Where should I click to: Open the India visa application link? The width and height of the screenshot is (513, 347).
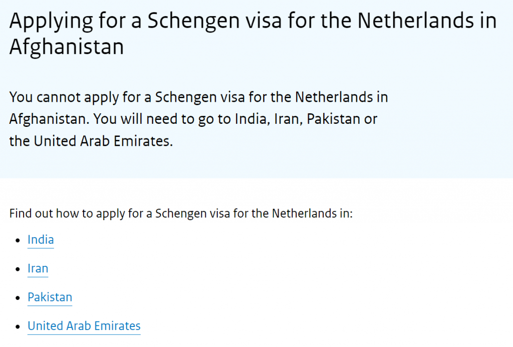coord(40,240)
